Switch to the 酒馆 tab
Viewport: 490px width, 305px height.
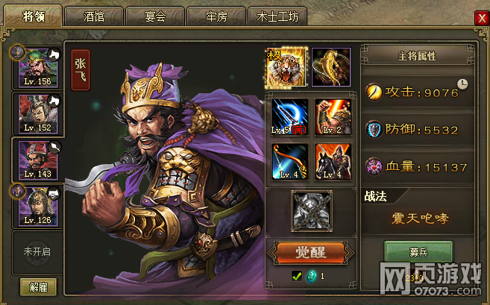coord(94,16)
